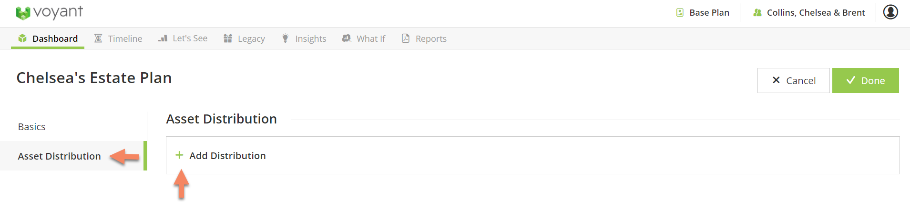Click the What If icon
Screen dimensions: 910x208
(x=347, y=38)
